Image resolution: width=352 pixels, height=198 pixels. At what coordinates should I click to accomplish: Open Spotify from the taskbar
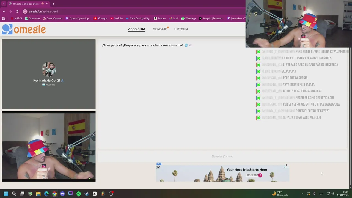coord(79,194)
